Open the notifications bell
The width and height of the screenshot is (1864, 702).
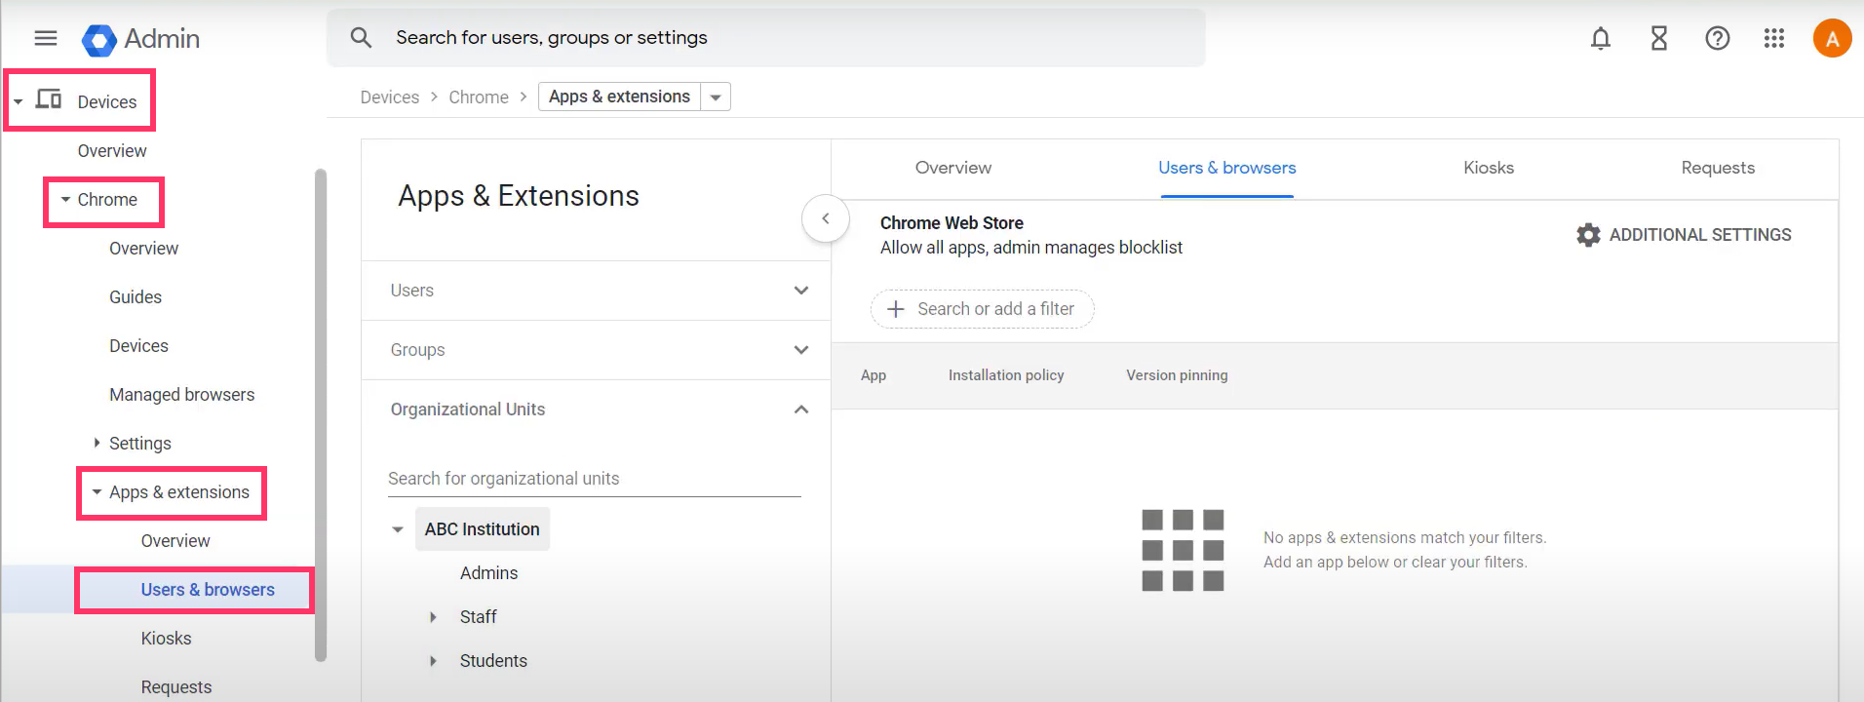coord(1600,38)
